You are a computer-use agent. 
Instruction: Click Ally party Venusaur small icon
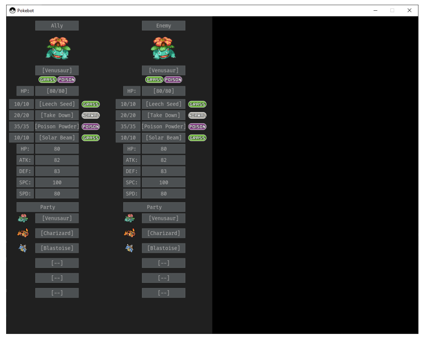point(23,218)
